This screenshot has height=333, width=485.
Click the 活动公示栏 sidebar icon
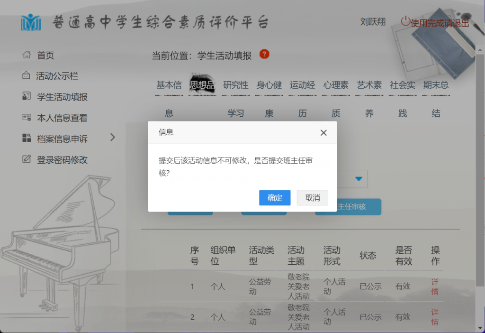click(x=26, y=76)
